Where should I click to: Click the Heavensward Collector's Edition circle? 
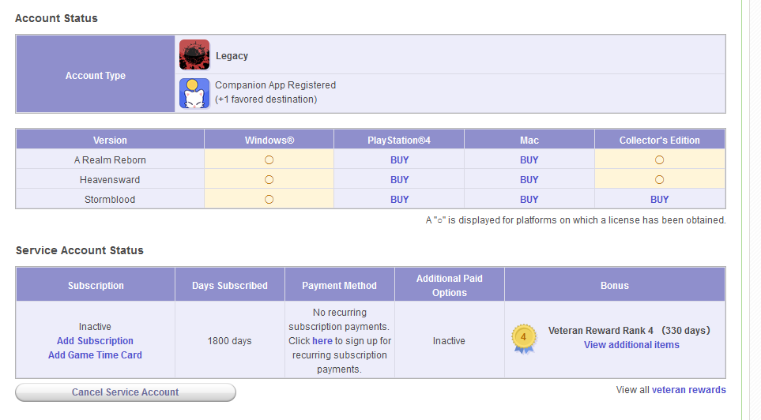click(659, 180)
